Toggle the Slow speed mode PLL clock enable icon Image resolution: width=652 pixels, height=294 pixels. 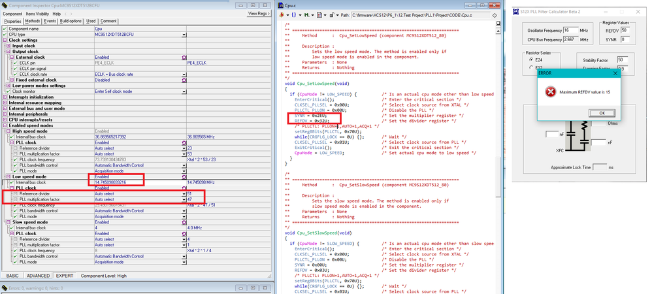coord(184,234)
